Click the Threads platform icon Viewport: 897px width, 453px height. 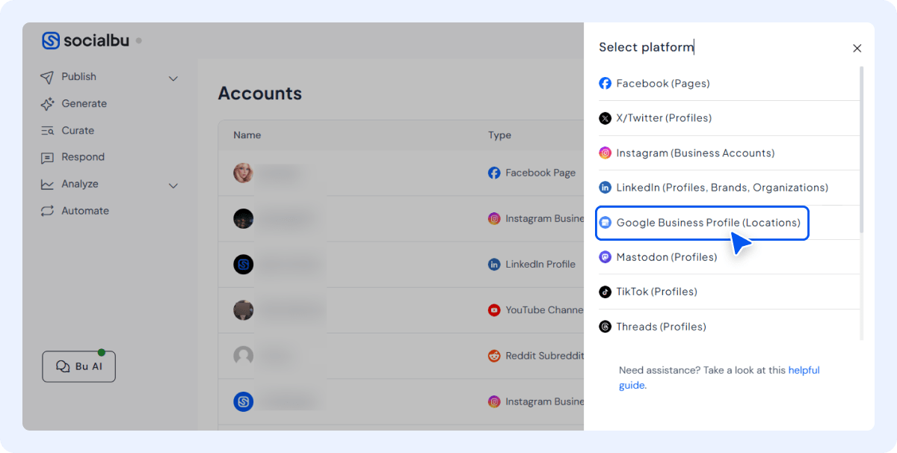[x=605, y=327]
